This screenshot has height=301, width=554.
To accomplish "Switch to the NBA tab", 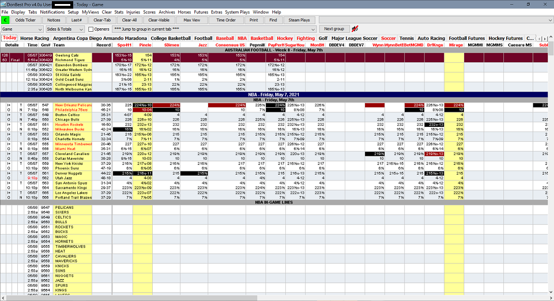I will pyautogui.click(x=242, y=38).
